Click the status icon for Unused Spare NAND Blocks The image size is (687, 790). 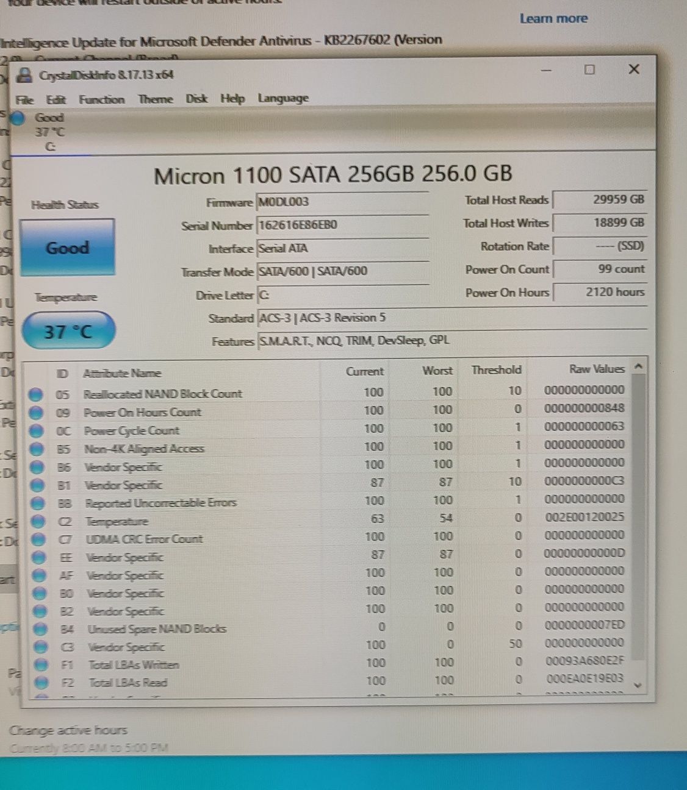click(x=40, y=629)
